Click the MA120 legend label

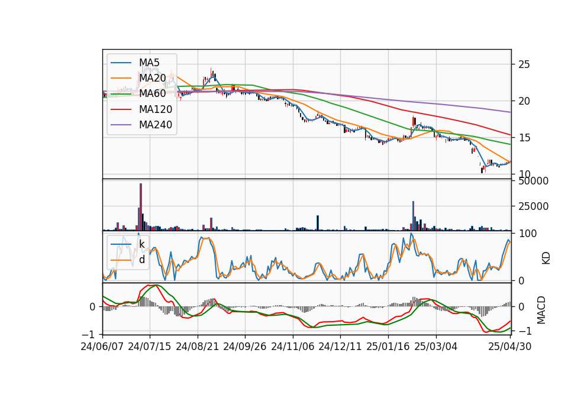click(x=156, y=109)
